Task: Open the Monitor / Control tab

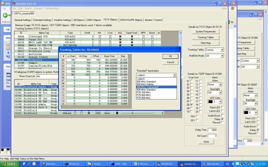Action: (x=153, y=20)
